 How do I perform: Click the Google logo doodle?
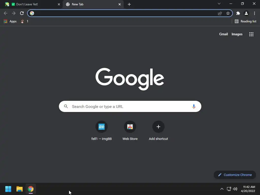coord(130,79)
